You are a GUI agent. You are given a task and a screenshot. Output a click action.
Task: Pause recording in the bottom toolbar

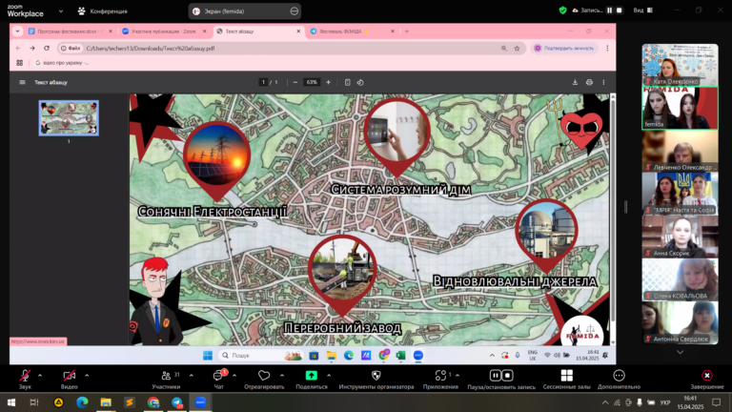tap(496, 376)
